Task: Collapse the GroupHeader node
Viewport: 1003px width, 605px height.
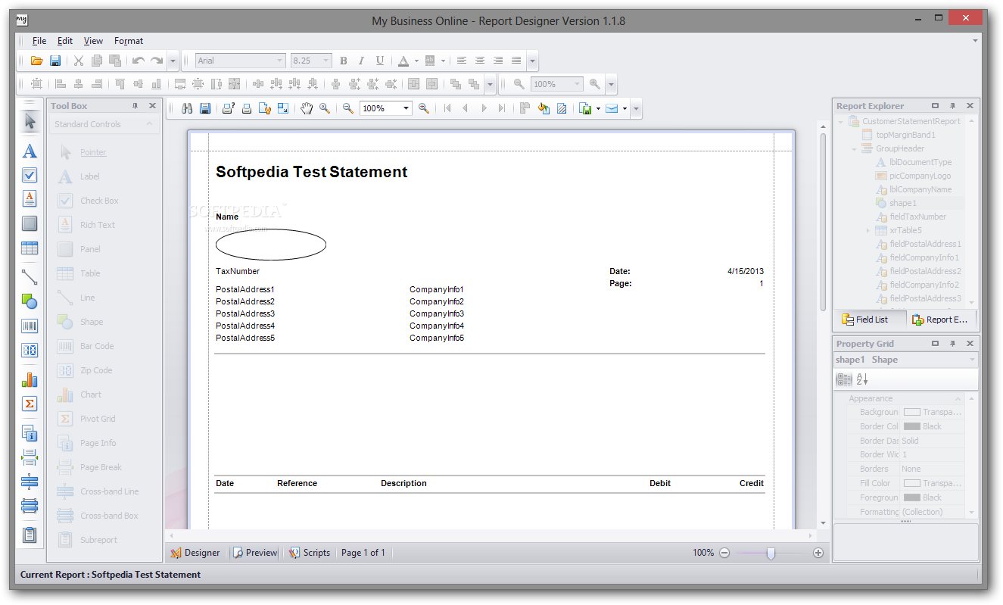Action: pyautogui.click(x=855, y=148)
